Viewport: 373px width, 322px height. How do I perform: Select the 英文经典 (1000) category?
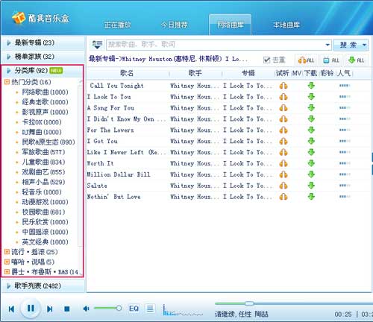coord(45,242)
